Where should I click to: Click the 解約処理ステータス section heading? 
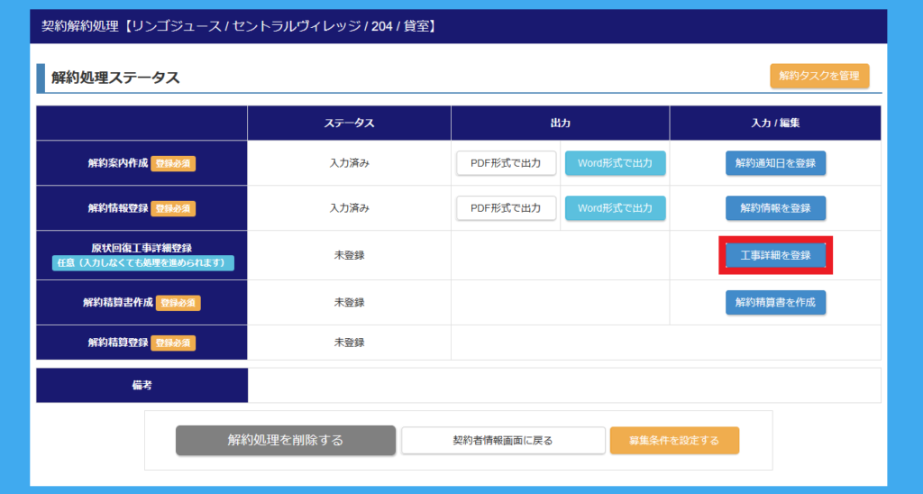point(115,78)
